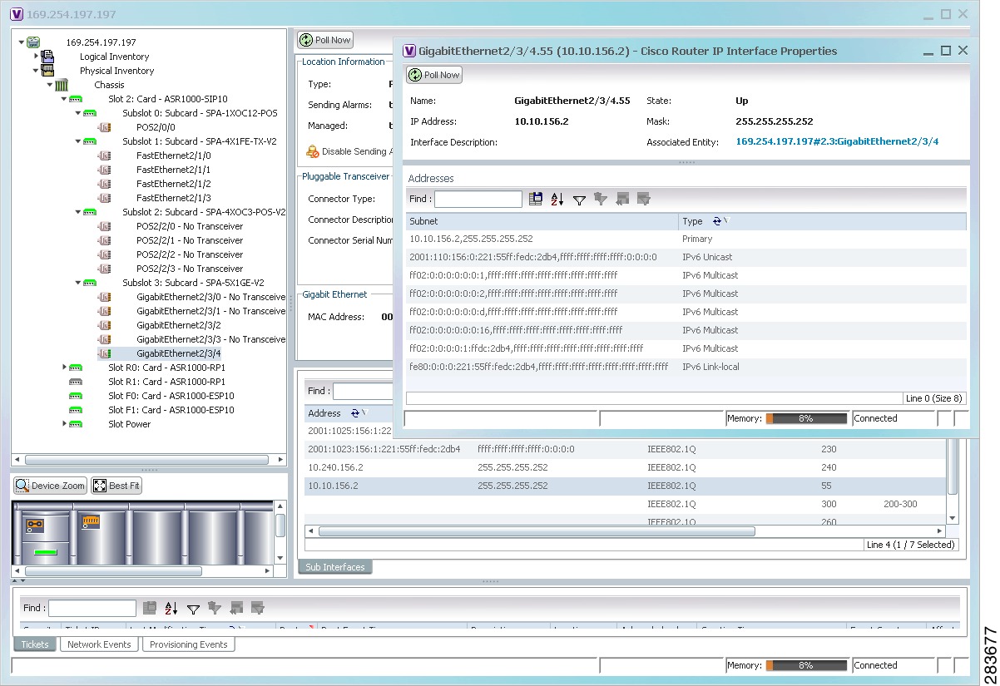The image size is (1000, 686).
Task: Click the Slot 2 card icon
Action: pos(76,99)
